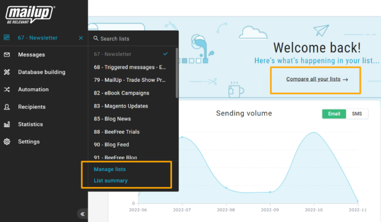
Task: Click the Messages envelope icon
Action: 7,55
